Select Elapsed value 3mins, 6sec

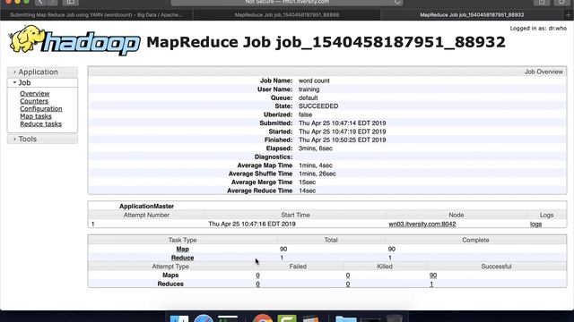(316, 148)
